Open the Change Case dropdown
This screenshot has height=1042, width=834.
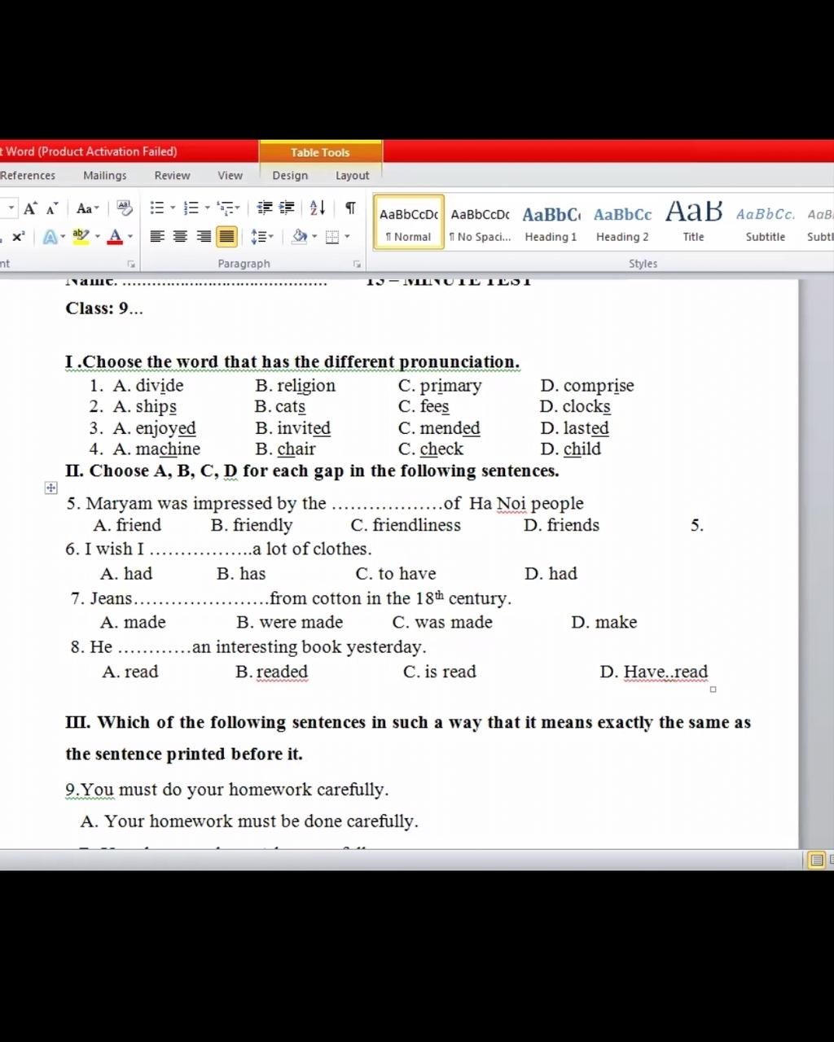(x=87, y=208)
